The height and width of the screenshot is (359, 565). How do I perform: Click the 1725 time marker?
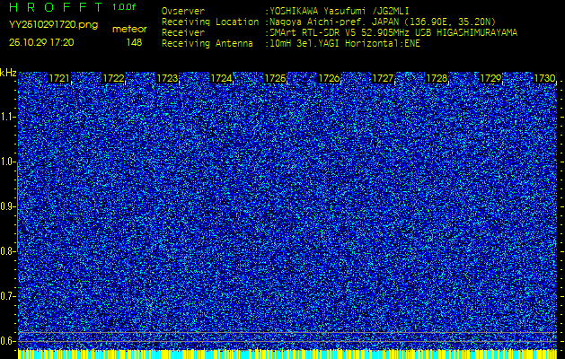275,78
